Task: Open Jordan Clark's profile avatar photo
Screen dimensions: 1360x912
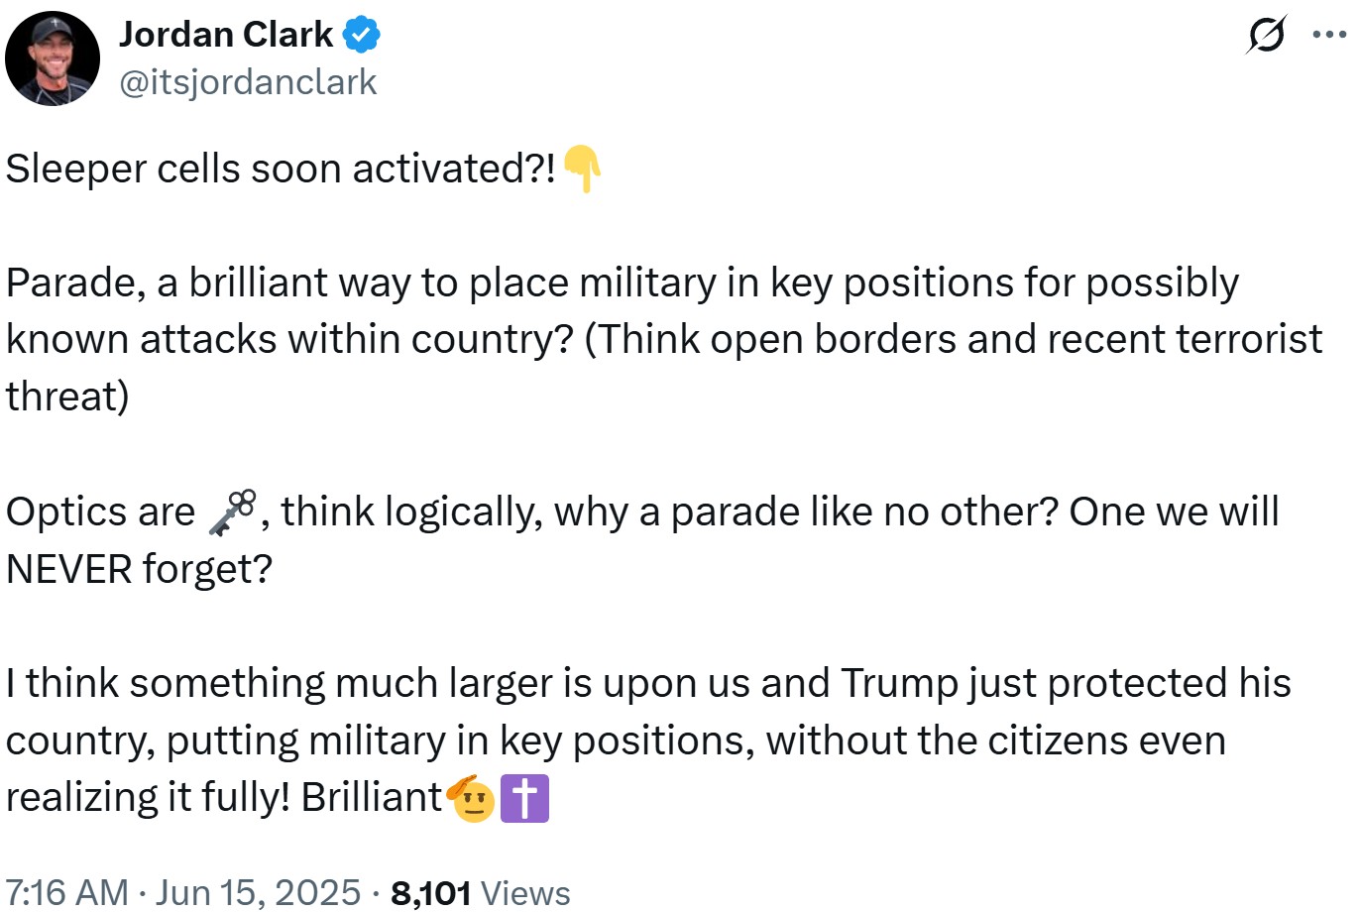Action: 53,58
